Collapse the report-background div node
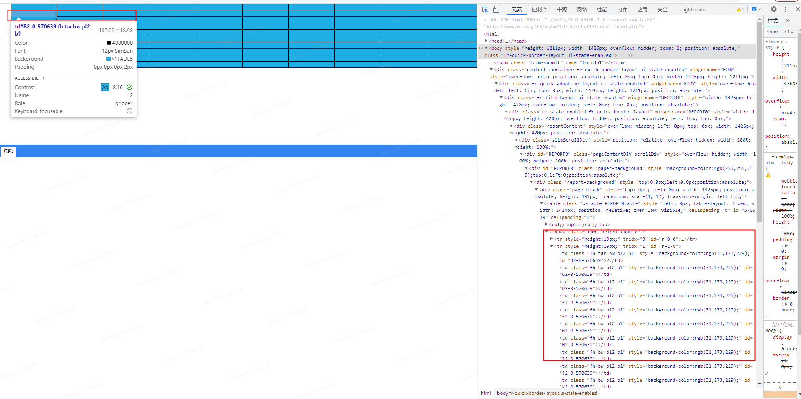This screenshot has width=801, height=399. [x=532, y=182]
